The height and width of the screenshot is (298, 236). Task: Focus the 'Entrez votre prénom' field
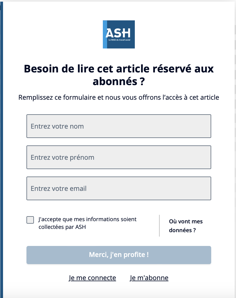pos(119,157)
